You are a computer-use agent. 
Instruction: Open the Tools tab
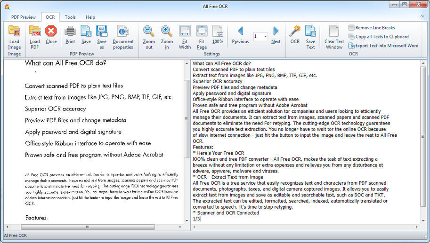(70, 17)
